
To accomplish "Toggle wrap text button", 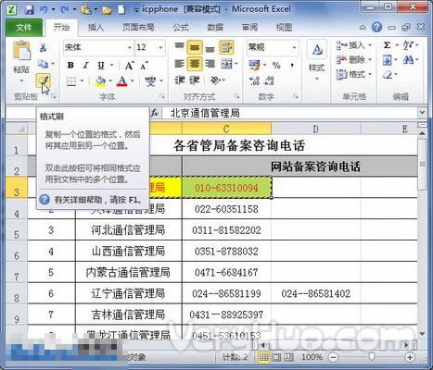I will pyautogui.click(x=226, y=47).
